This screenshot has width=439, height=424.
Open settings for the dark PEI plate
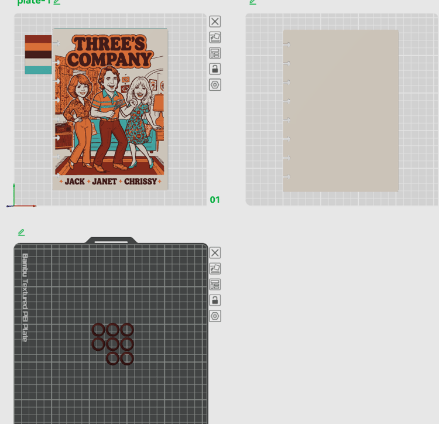click(x=215, y=316)
